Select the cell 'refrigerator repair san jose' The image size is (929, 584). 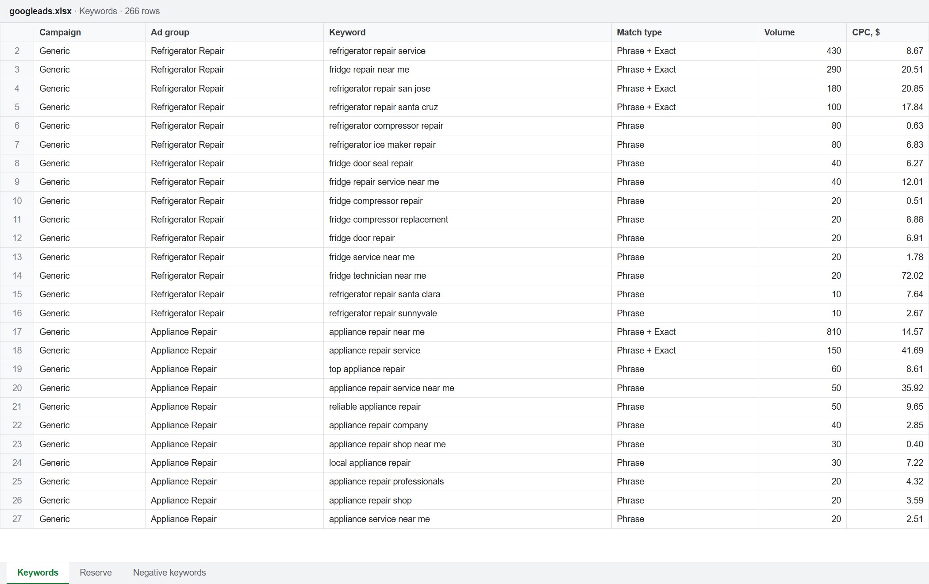[x=467, y=88]
